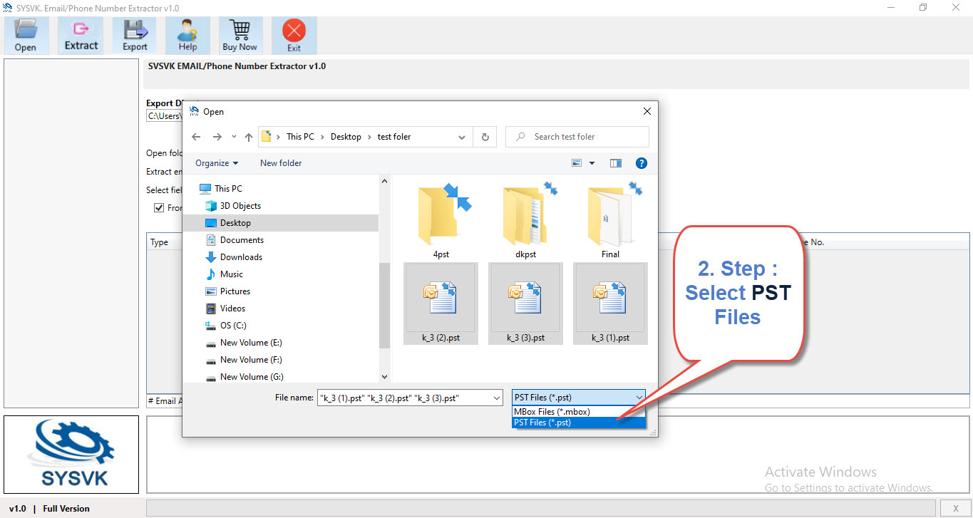973x518 pixels.
Task: Click New folder button
Action: (281, 163)
